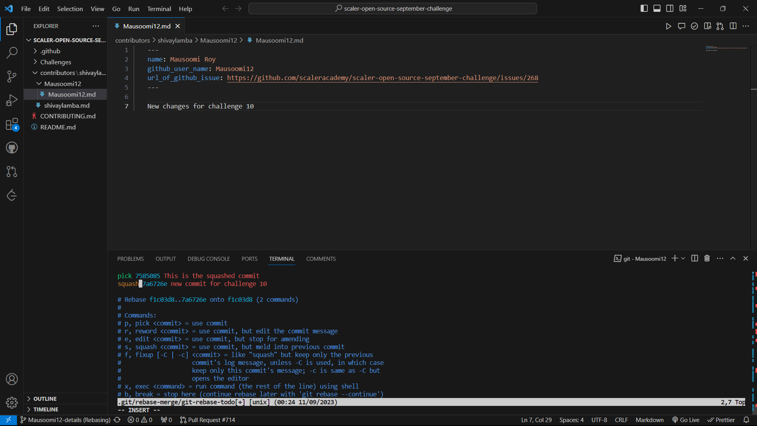Open the Extensions view icon
Image resolution: width=757 pixels, height=426 pixels.
[x=12, y=124]
